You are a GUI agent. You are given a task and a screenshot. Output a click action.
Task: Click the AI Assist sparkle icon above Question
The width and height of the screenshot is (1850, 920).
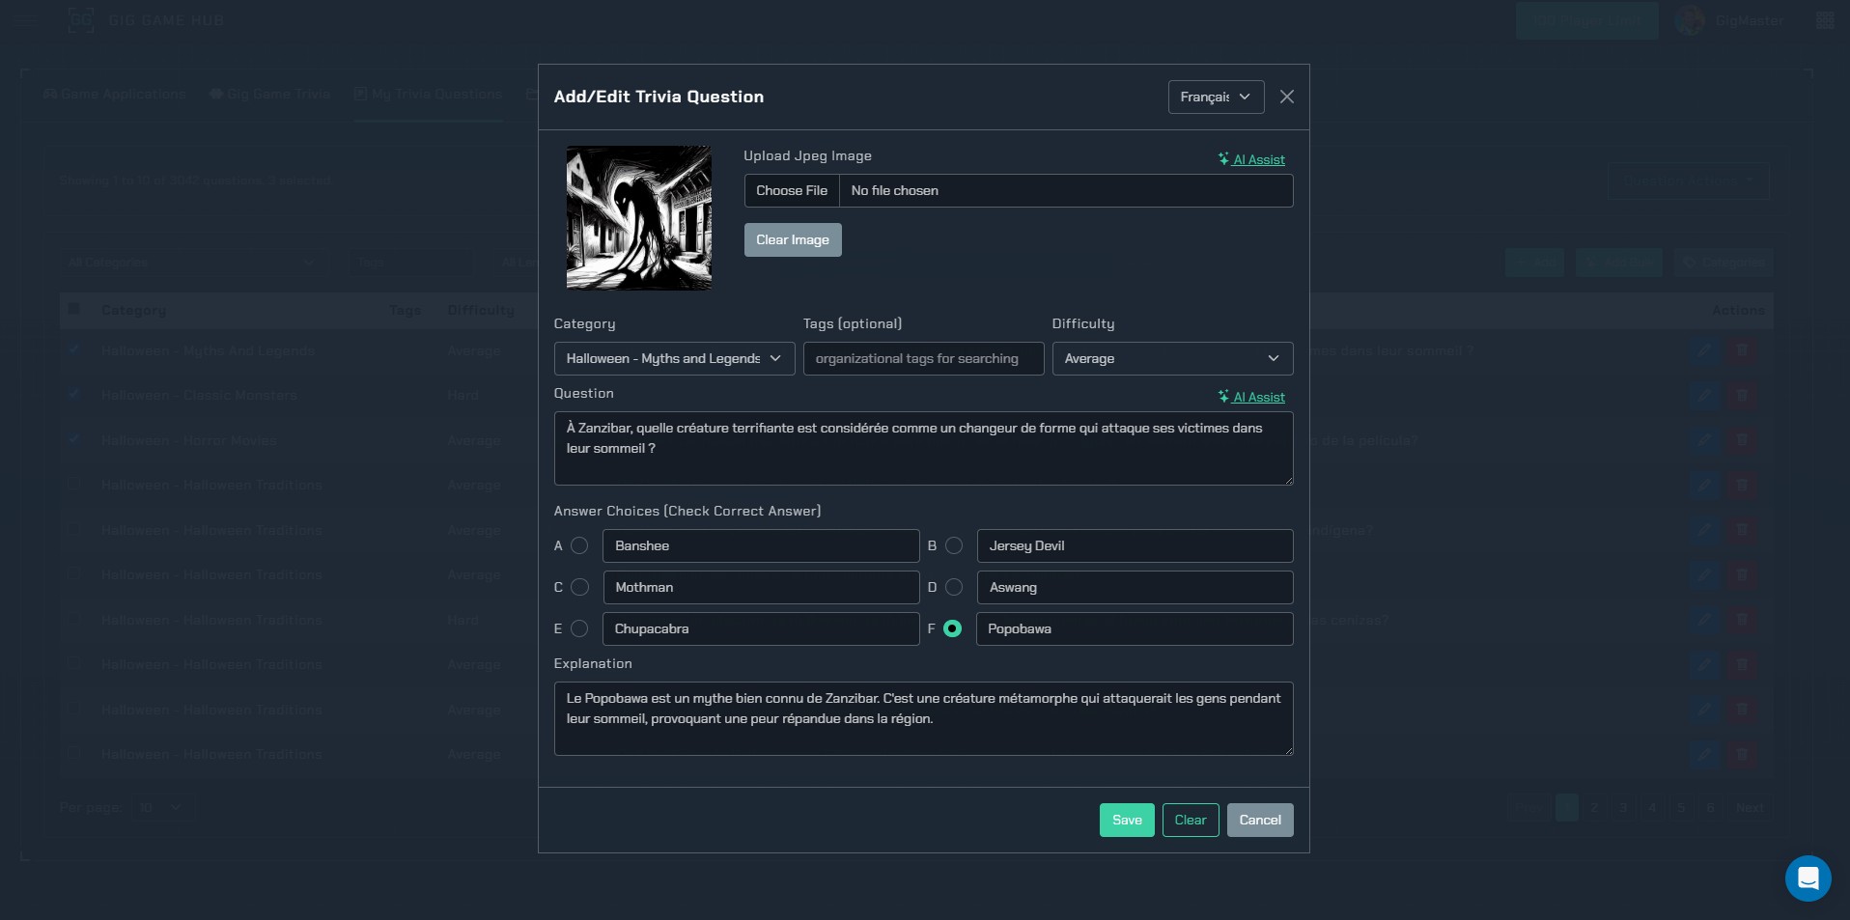[1223, 397]
